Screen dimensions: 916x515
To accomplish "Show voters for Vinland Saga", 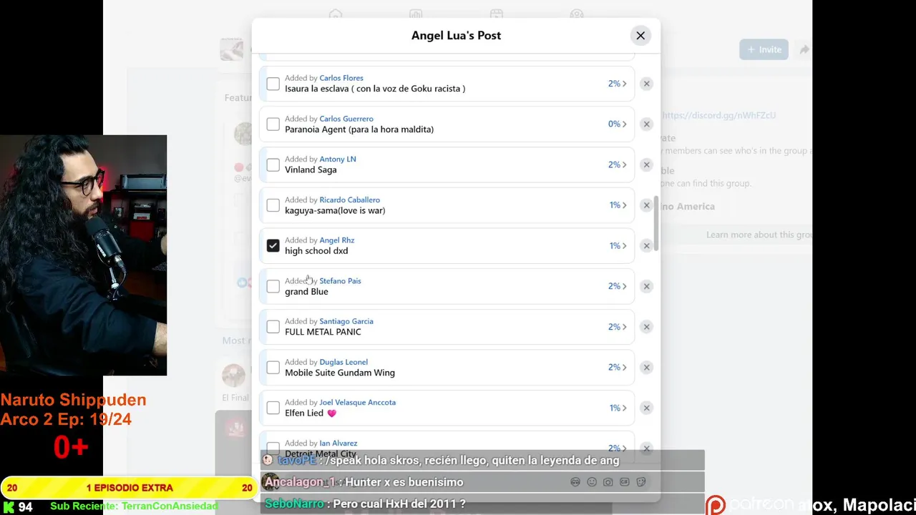I will coord(617,165).
